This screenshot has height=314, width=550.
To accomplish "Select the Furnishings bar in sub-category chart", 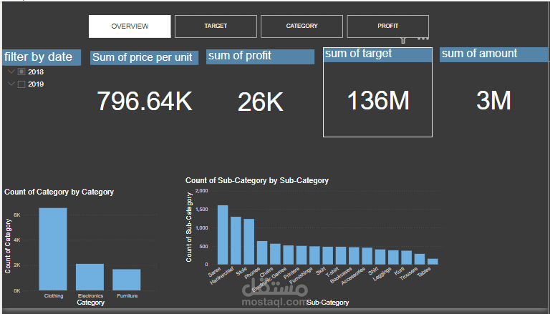I will pos(314,255).
